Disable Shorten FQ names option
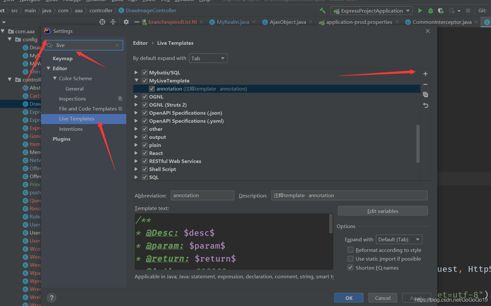Screen dimensions: 491x306 point(350,268)
